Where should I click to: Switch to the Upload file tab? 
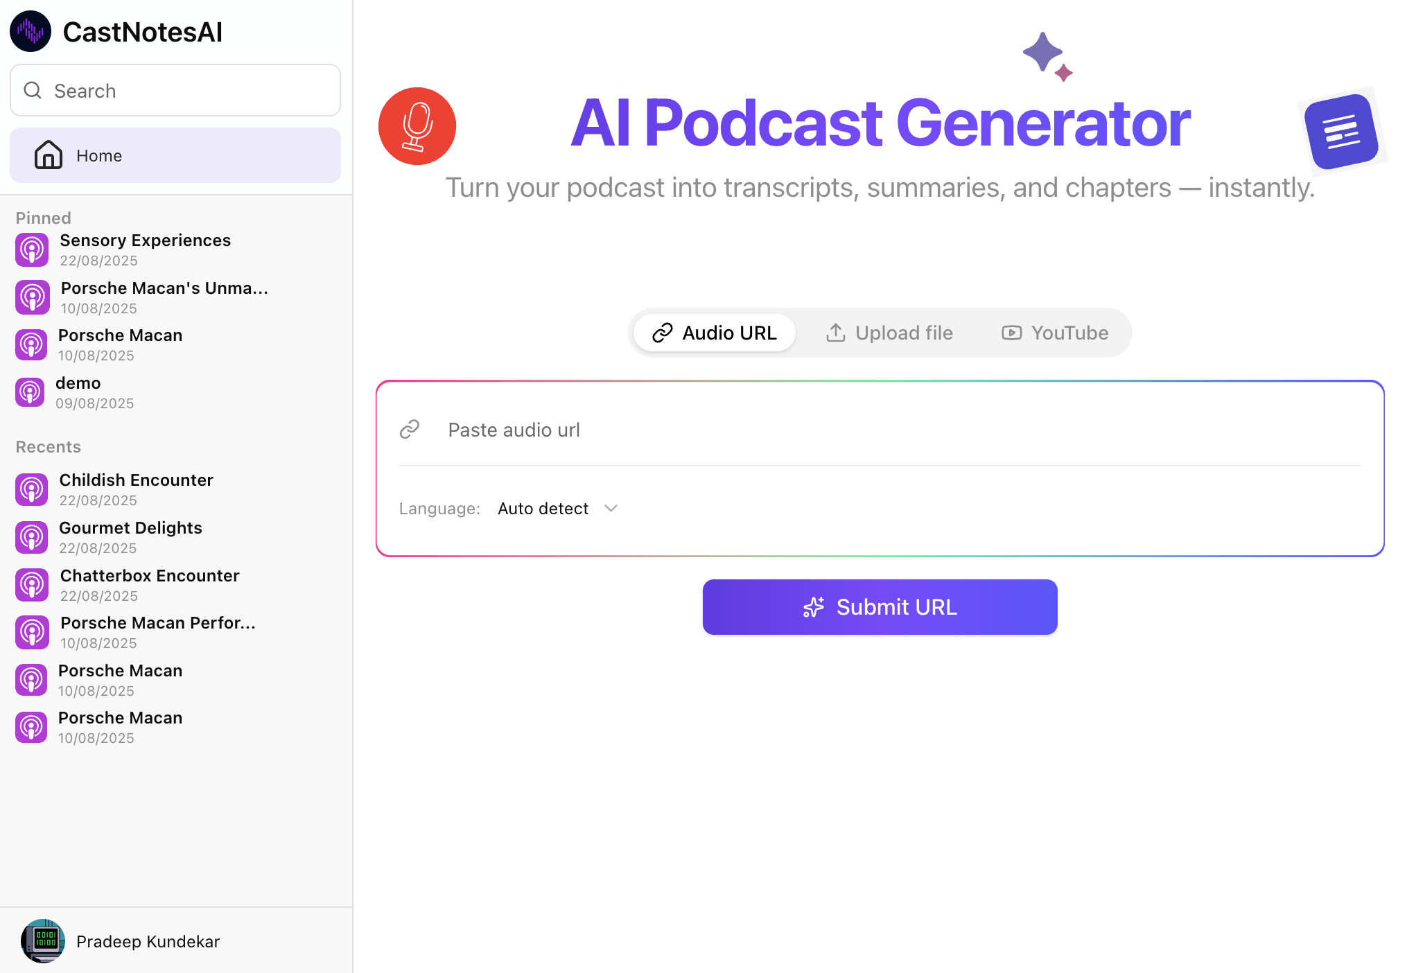889,333
